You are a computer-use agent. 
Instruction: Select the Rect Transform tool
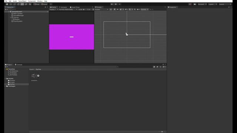point(22,4)
